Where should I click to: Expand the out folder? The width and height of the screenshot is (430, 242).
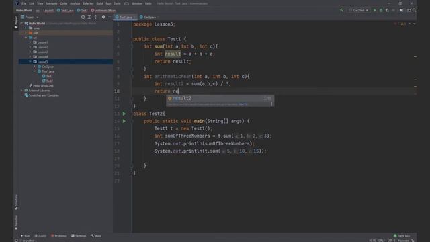(x=26, y=33)
